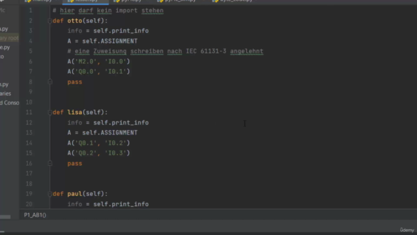Click the def keyword before paul
This screenshot has width=417, height=235.
click(x=58, y=194)
